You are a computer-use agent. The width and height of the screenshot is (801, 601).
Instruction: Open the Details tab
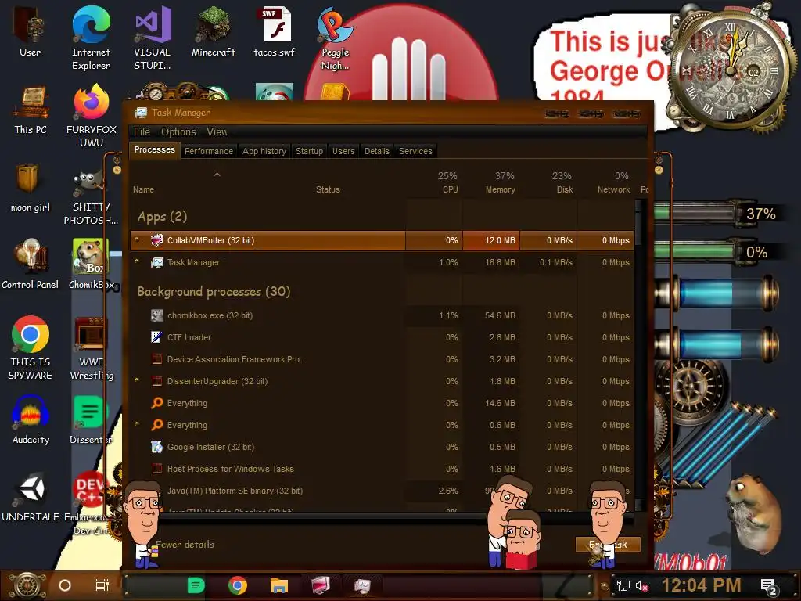click(376, 151)
